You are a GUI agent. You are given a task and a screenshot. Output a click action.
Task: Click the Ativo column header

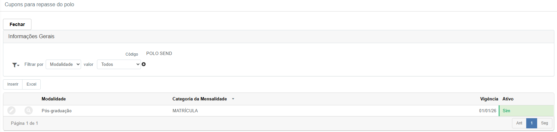click(x=508, y=99)
